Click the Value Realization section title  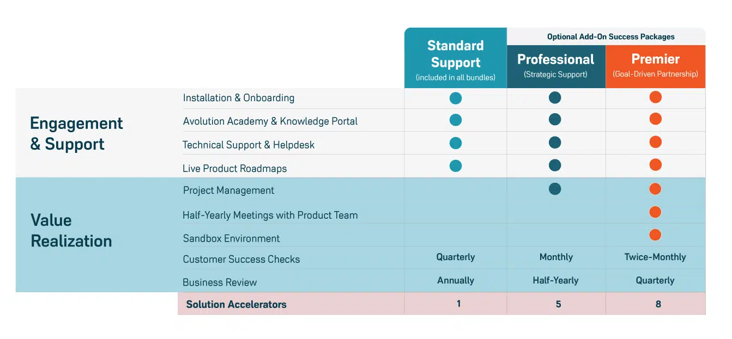(x=71, y=230)
